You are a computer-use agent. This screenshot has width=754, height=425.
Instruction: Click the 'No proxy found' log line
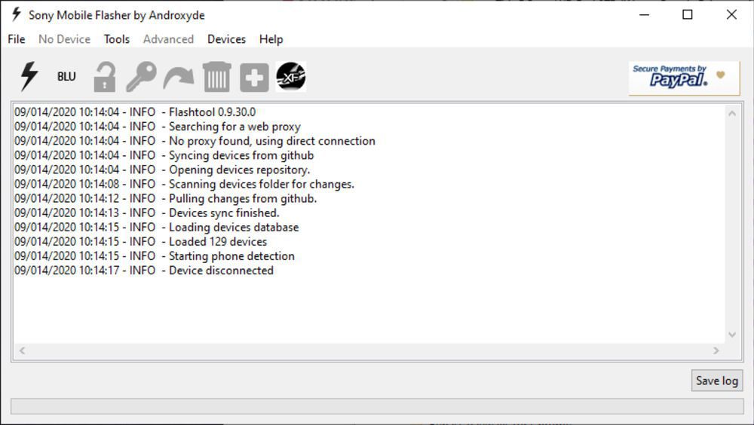(195, 141)
